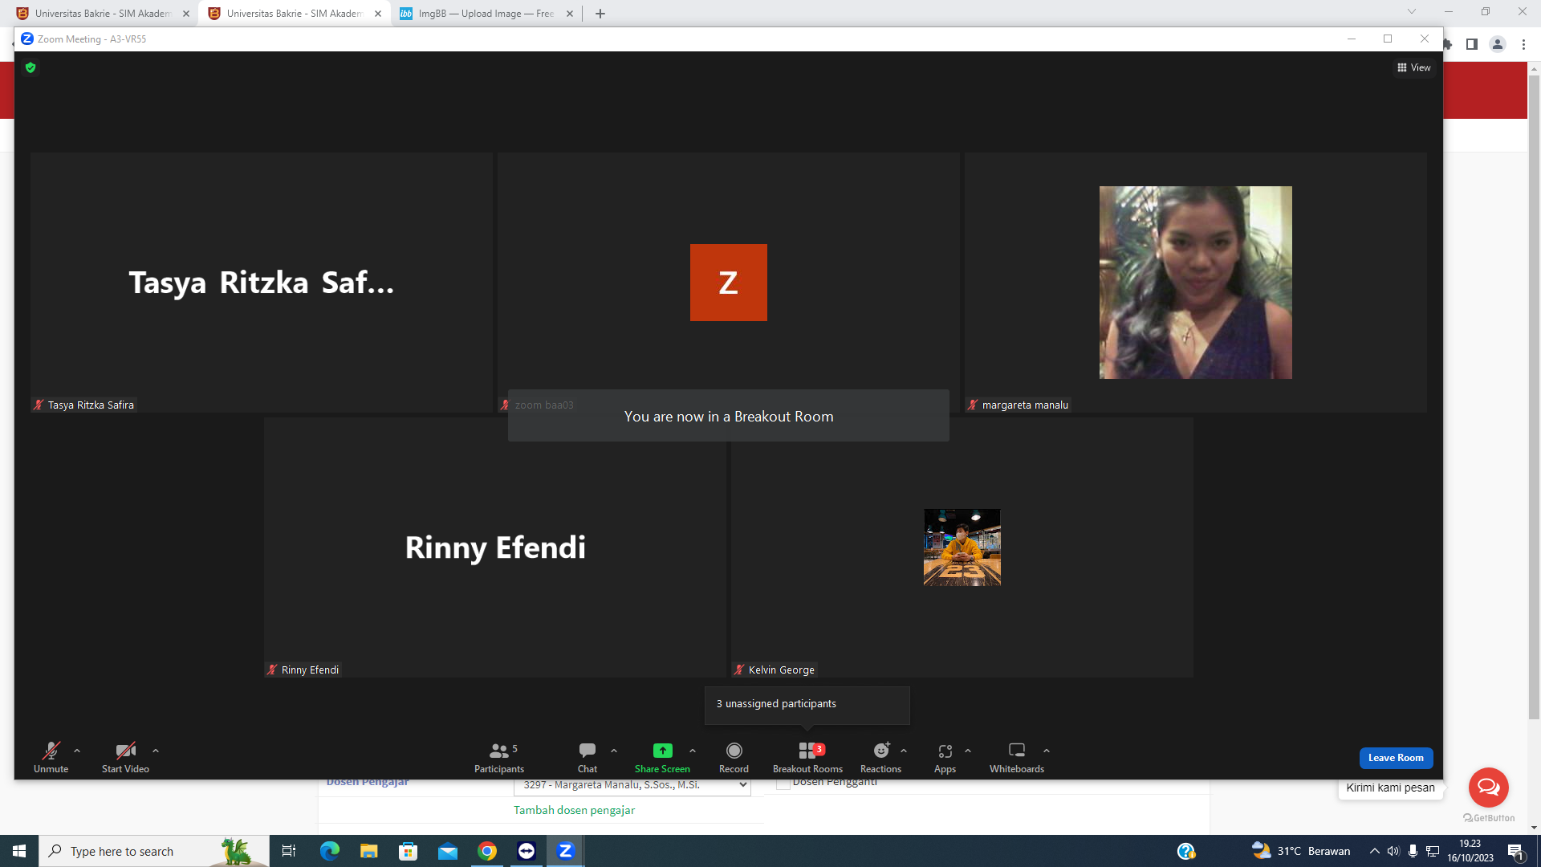Open Zoom Apps
This screenshot has height=867, width=1541.
pyautogui.click(x=945, y=757)
